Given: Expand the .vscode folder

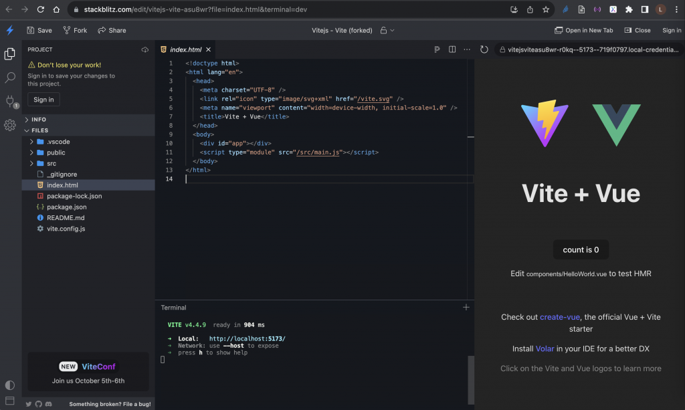Looking at the screenshot, I should (88, 142).
